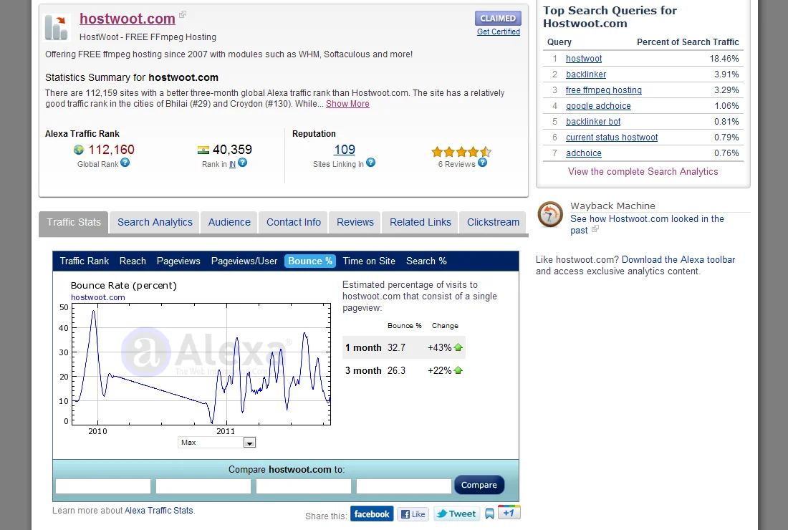Open the 'backlinker' search query link
This screenshot has width=788, height=530.
(586, 74)
